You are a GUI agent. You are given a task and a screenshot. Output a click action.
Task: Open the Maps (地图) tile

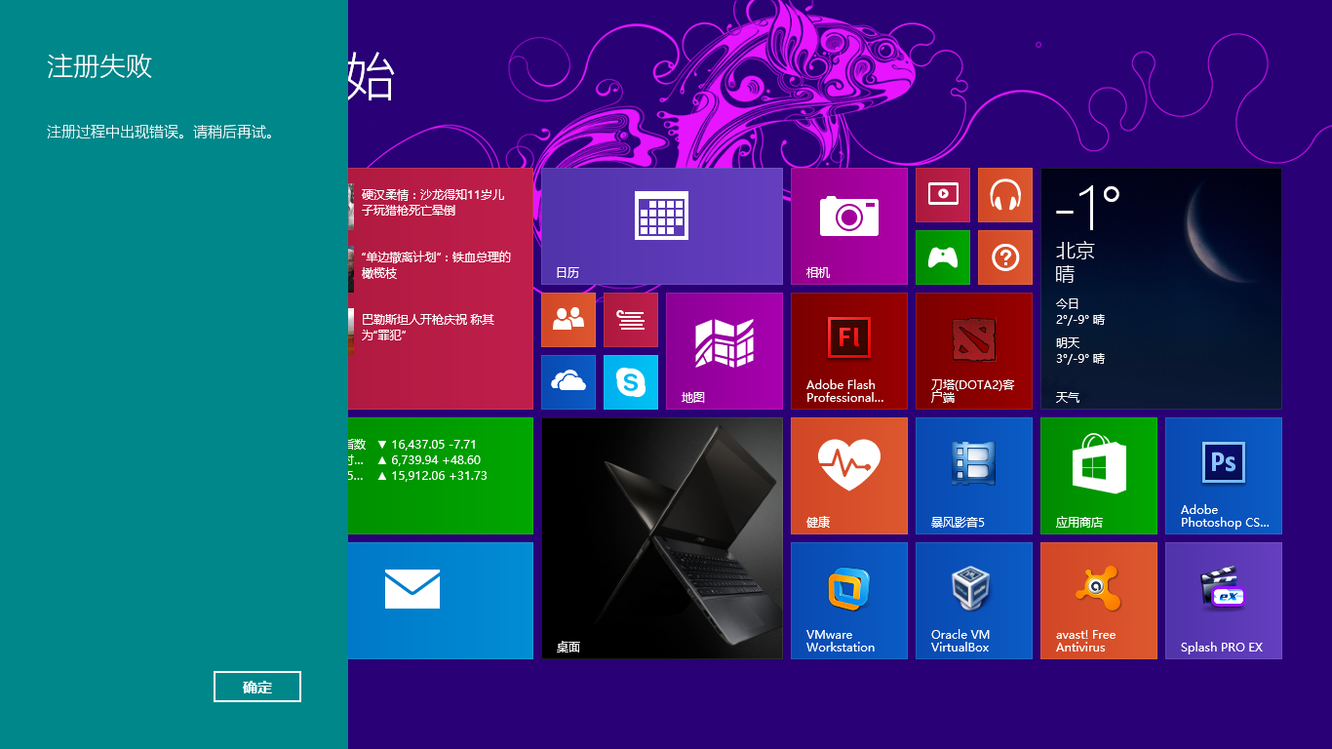point(725,351)
